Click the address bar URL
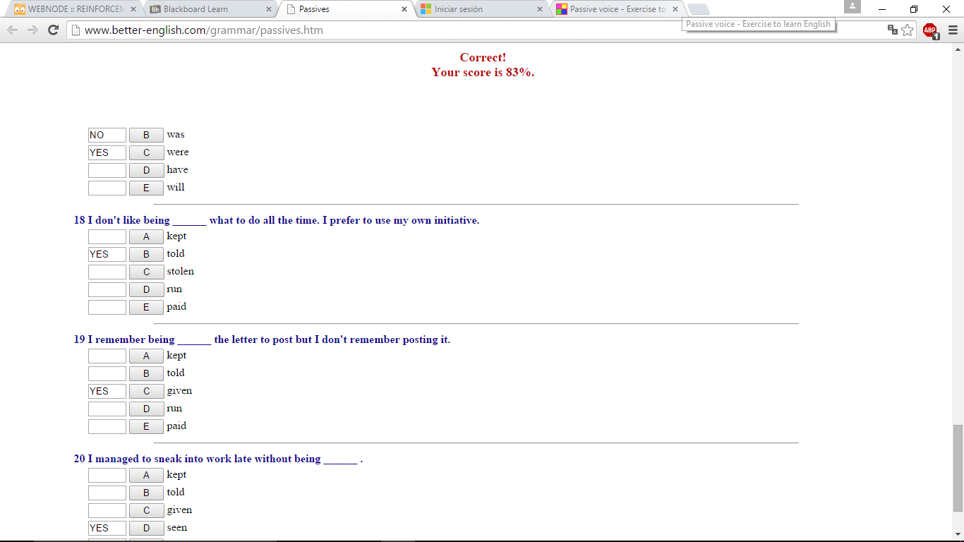This screenshot has height=542, width=964. 204,30
